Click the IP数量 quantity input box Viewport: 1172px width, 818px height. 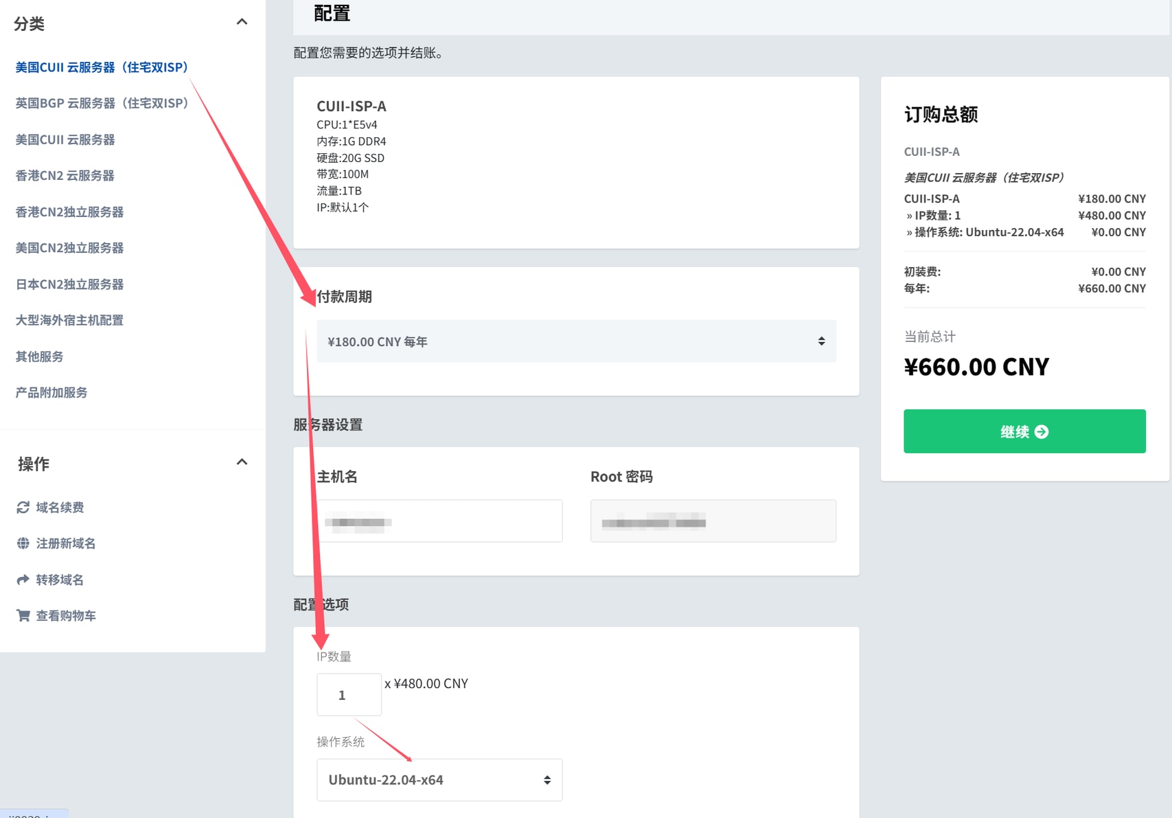point(349,695)
